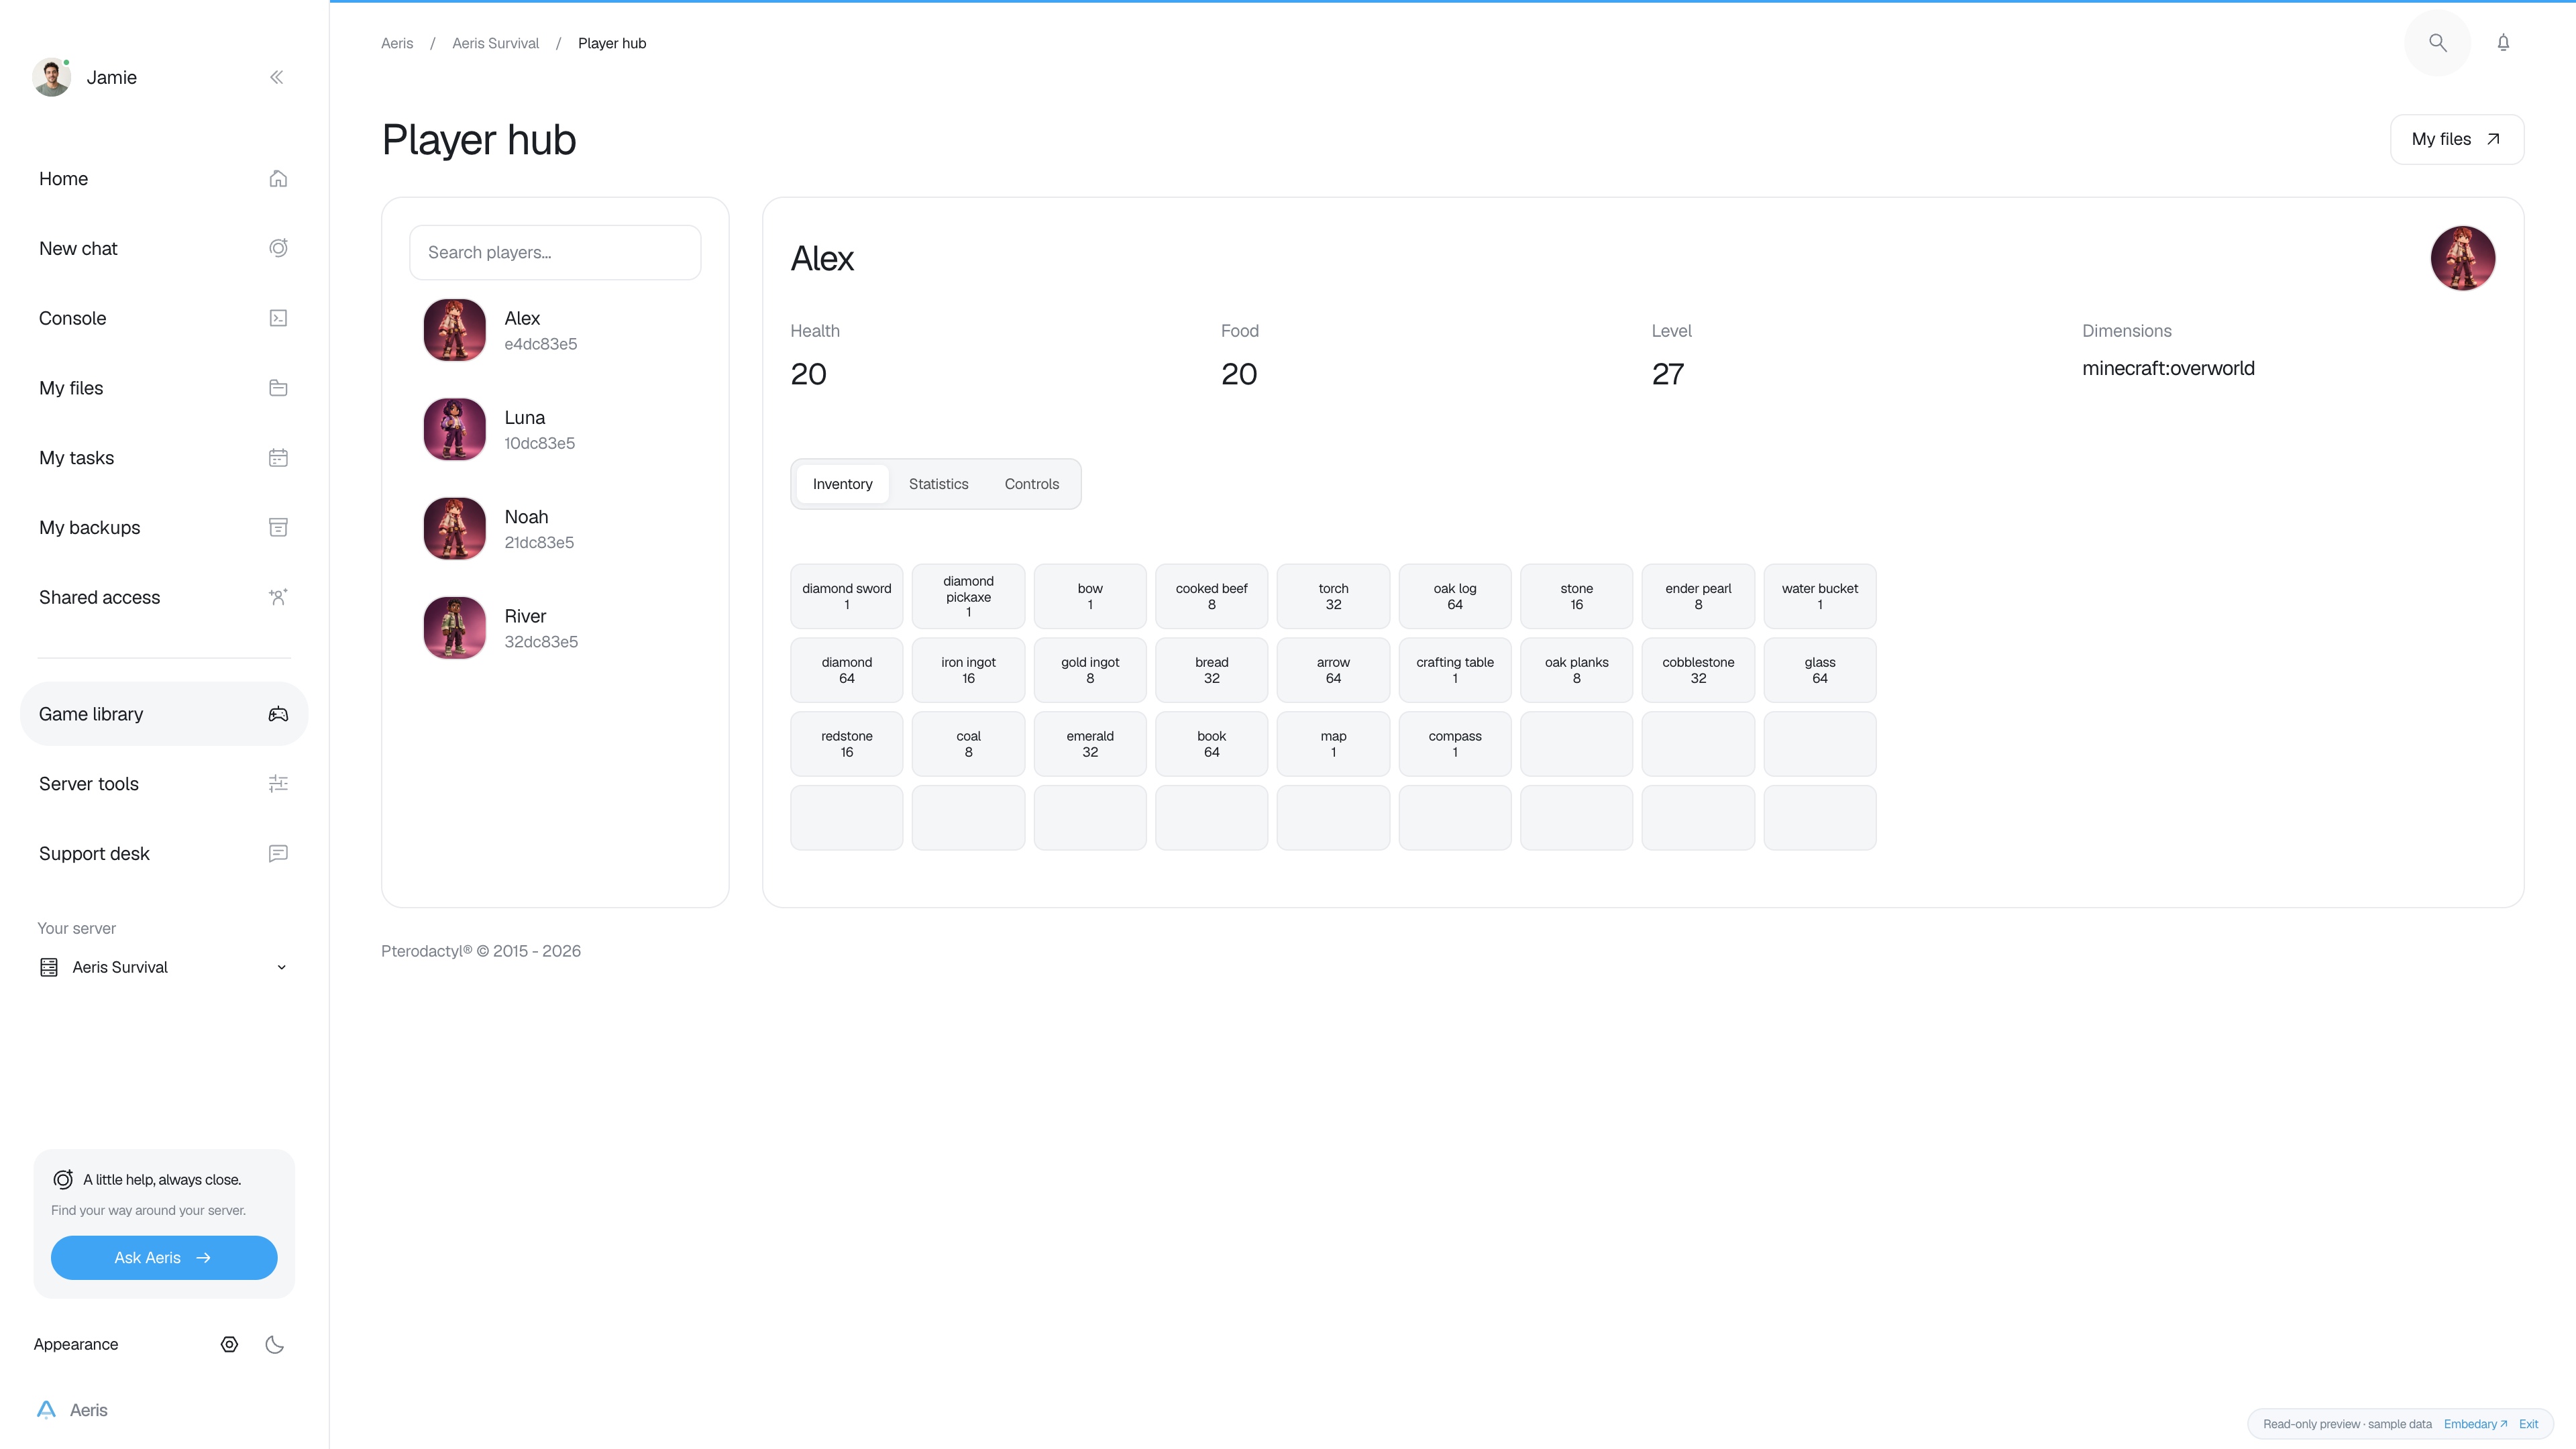Open New chat in sidebar

click(164, 248)
